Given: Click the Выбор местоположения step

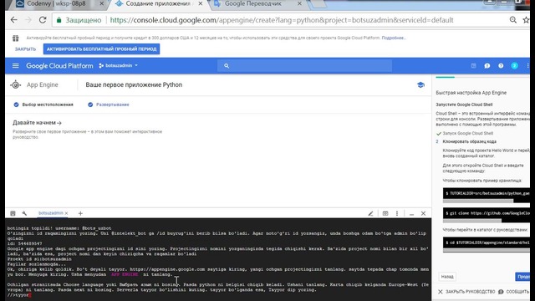Looking at the screenshot, I should 43,105.
